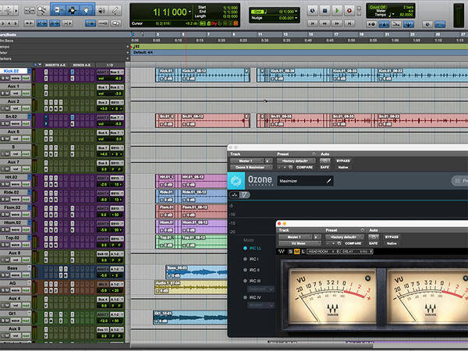468x351 pixels.
Task: Open VU Meter factory default preset dropdown
Action: point(345,237)
